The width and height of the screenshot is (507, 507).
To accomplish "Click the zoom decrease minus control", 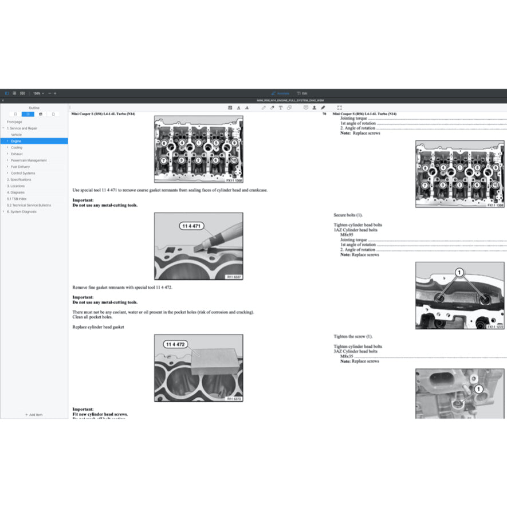I will point(50,93).
